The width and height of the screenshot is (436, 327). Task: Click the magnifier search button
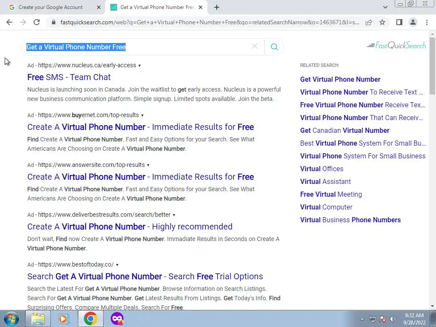[274, 47]
